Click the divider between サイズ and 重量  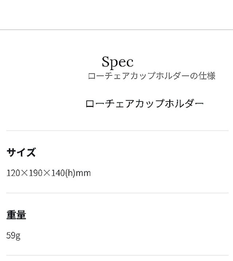[117, 193]
